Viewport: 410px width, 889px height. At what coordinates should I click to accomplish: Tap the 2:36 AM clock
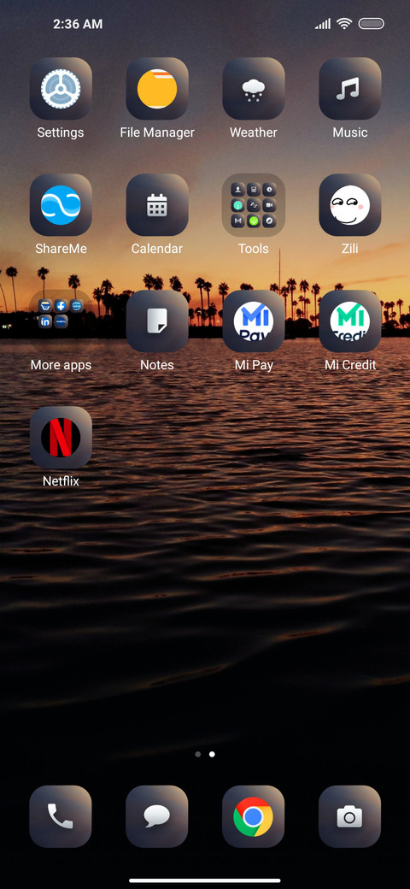(78, 24)
